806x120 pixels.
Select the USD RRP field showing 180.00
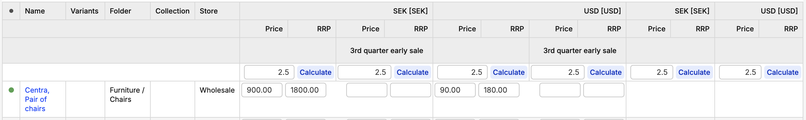pyautogui.click(x=499, y=90)
